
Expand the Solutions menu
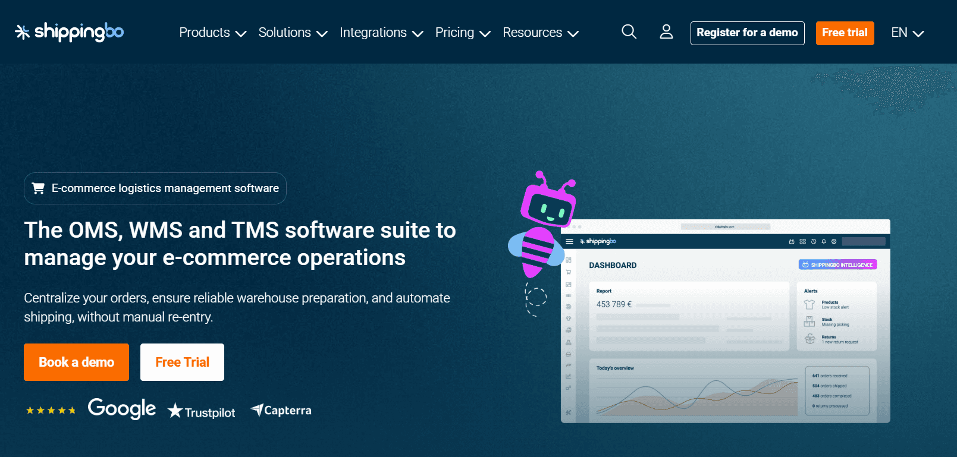pos(293,33)
